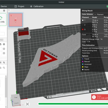Select the October logo model on plate
108x108 pixels.
click(x=50, y=58)
